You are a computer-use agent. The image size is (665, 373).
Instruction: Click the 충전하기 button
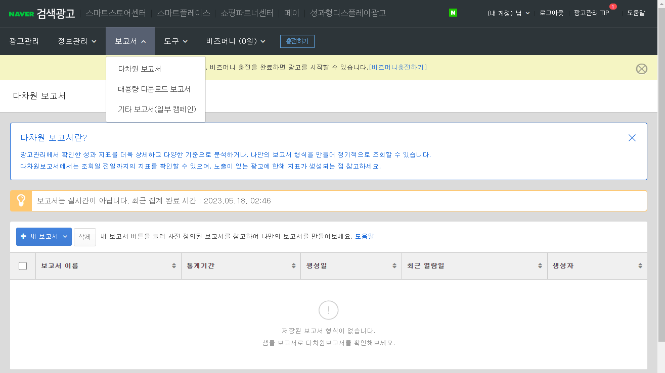(297, 41)
